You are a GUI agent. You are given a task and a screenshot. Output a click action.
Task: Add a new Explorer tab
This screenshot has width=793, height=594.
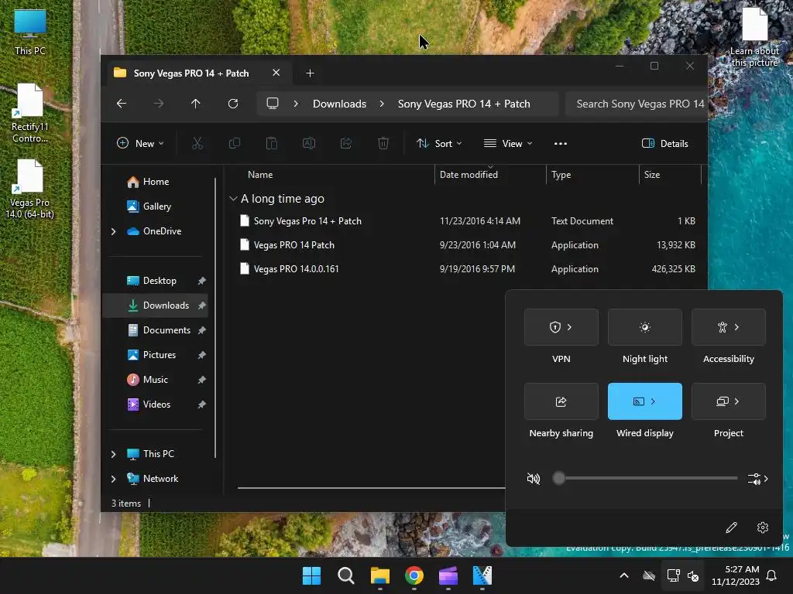310,73
